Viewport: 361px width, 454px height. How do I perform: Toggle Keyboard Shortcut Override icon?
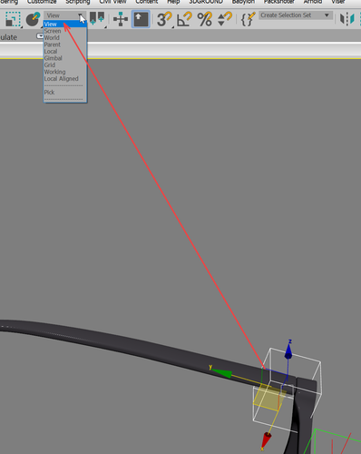pyautogui.click(x=141, y=19)
